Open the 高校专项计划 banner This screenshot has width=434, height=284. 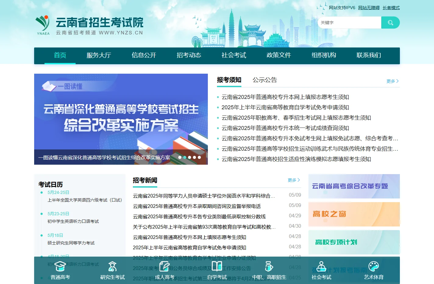354,242
